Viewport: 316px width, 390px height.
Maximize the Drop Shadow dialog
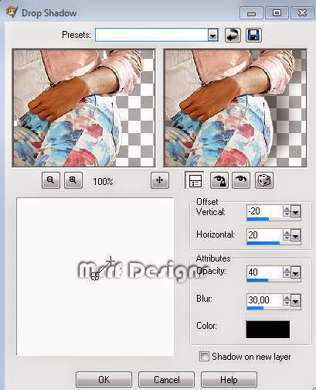[x=277, y=13]
